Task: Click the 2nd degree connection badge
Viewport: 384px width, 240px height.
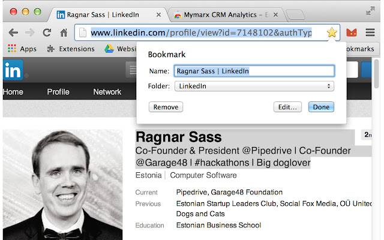Action: tap(367, 134)
